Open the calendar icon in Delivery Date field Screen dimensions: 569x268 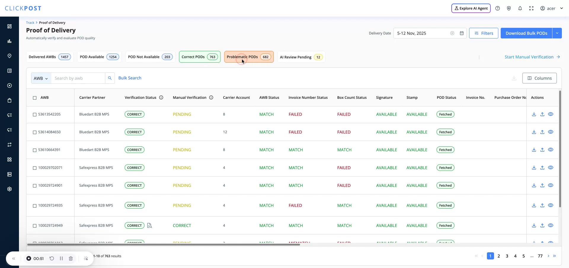(461, 33)
